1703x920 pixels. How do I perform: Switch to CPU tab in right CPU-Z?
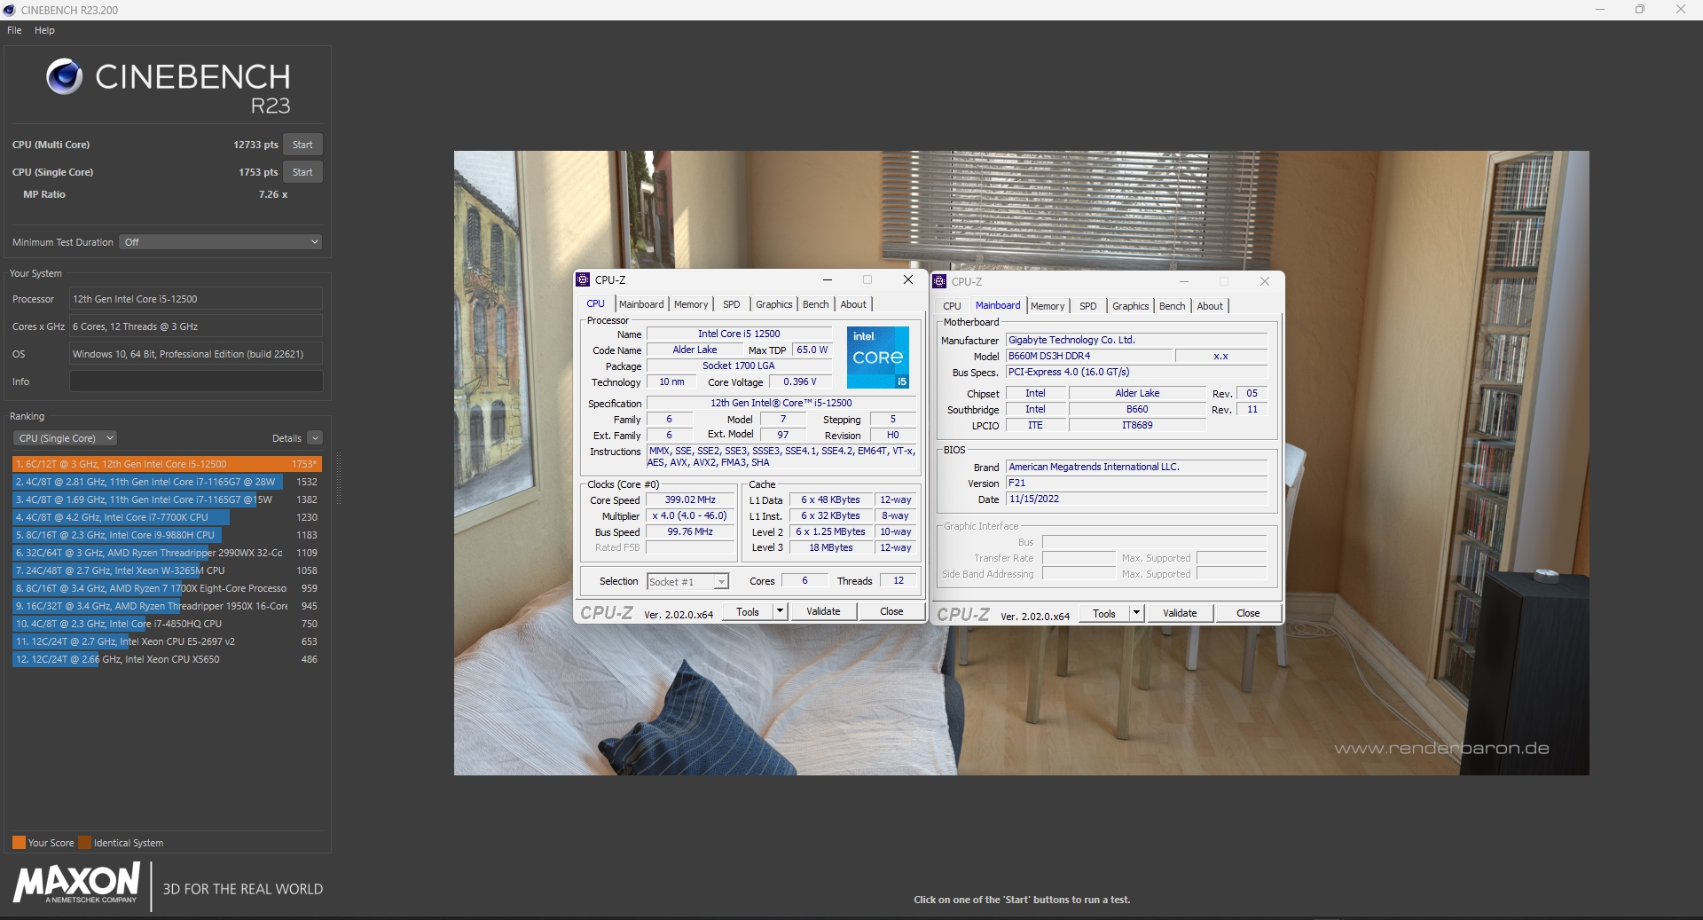pos(952,306)
